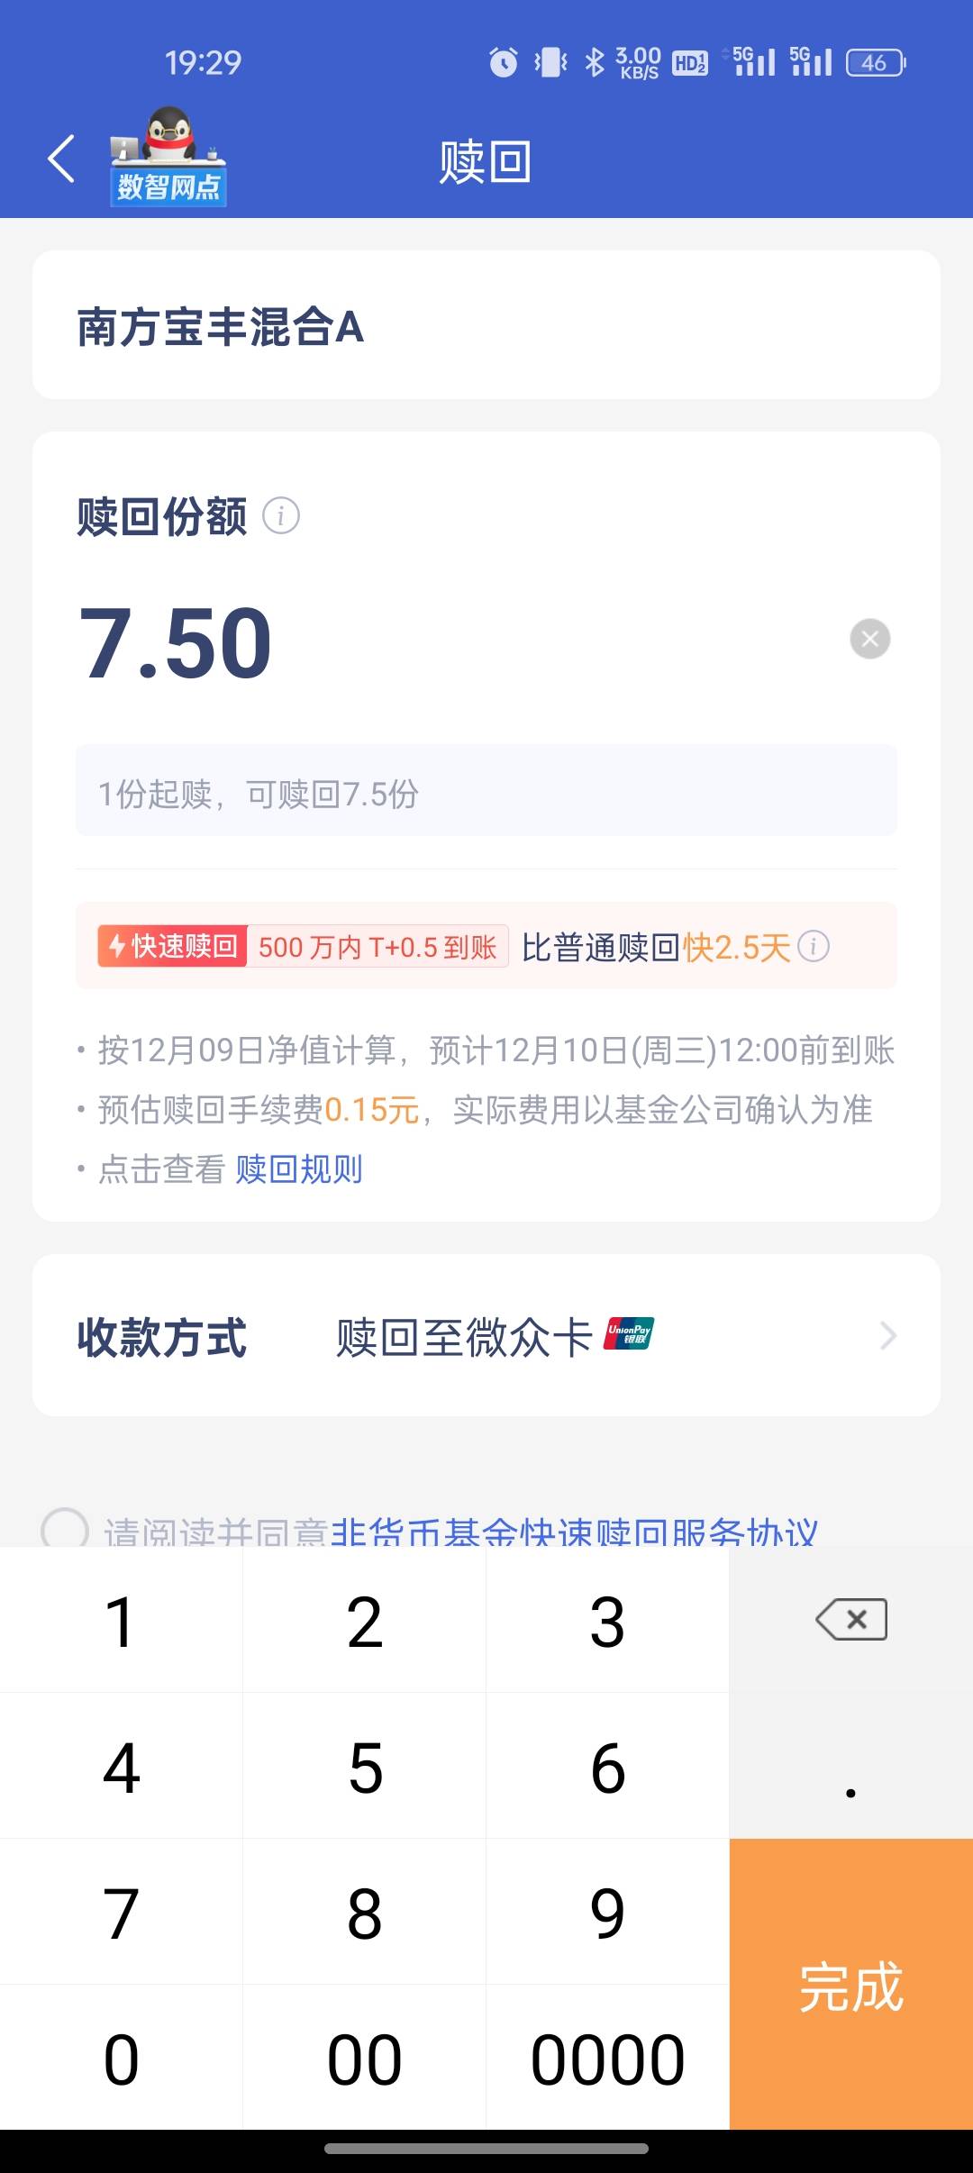Tap the 快速赎回 lightning badge
The width and height of the screenshot is (973, 2173).
tap(173, 947)
